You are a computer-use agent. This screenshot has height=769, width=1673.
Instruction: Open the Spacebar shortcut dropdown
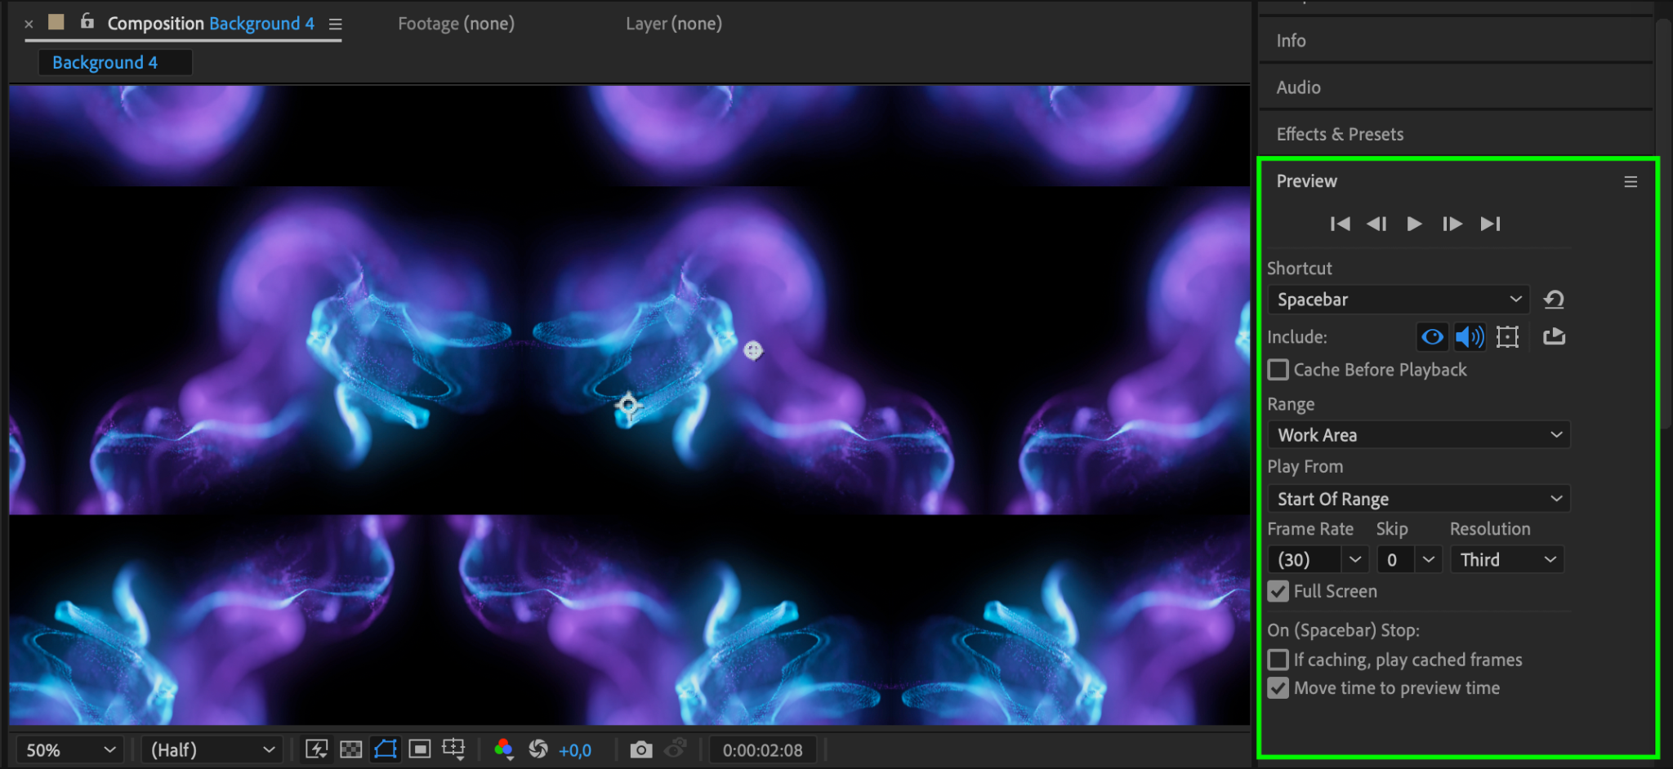pos(1398,300)
